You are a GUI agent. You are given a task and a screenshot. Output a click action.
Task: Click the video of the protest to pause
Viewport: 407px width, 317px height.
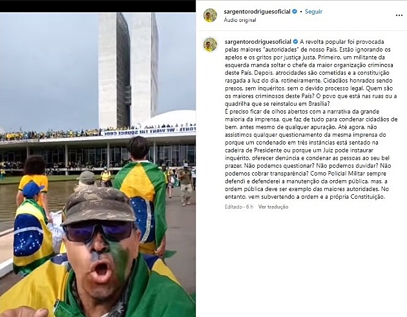[x=98, y=165]
